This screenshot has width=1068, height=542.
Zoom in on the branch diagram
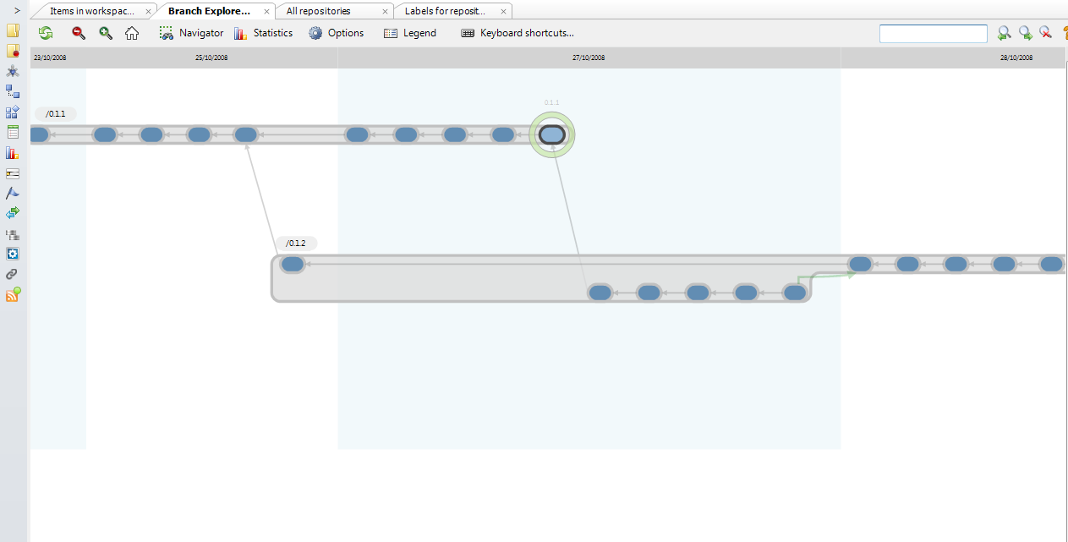[106, 33]
